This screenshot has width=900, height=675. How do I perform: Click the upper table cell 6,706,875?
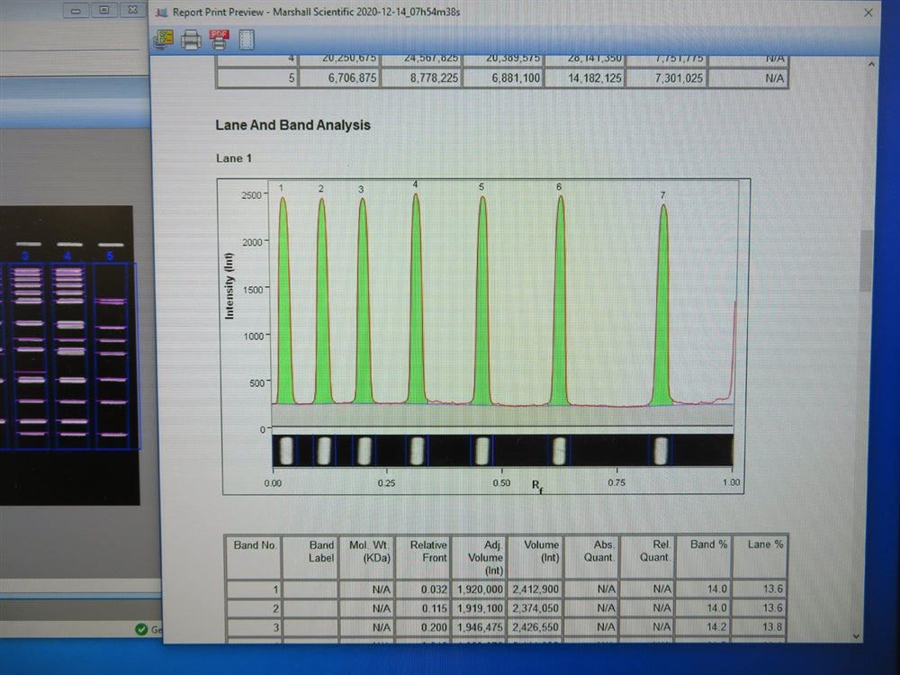point(339,78)
